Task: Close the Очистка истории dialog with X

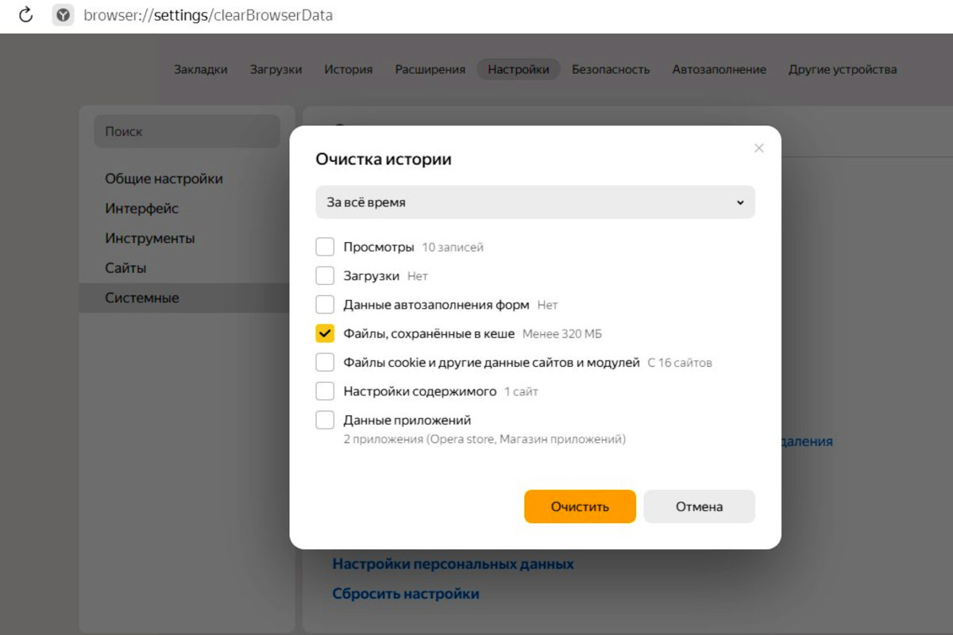Action: (x=758, y=148)
